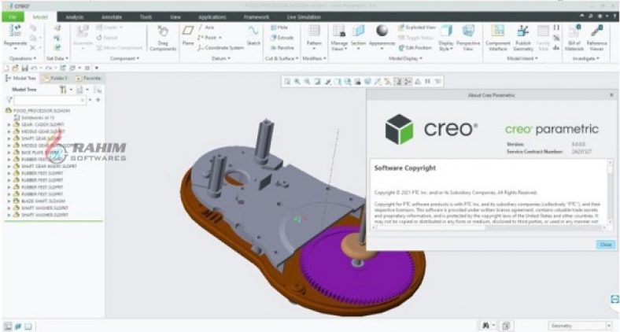Image resolution: width=620 pixels, height=332 pixels.
Task: Click Edit Position in Model Display
Action: [415, 48]
